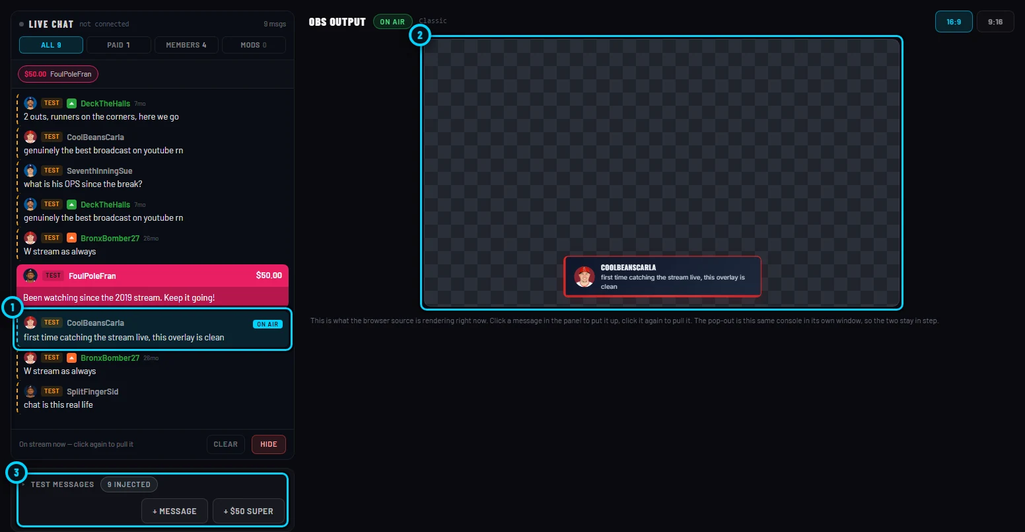Image resolution: width=1025 pixels, height=532 pixels.
Task: Switch preview to 16:9 aspect ratio
Action: (954, 22)
